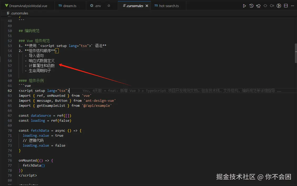297x186 pixels.
Task: Click the 'fetchData()' call on line 77
Action: pyautogui.click(x=34, y=166)
